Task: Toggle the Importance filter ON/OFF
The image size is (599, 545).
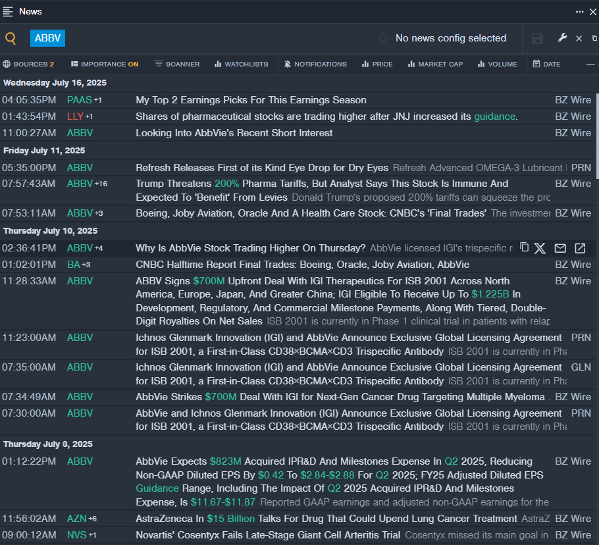Action: pyautogui.click(x=105, y=64)
